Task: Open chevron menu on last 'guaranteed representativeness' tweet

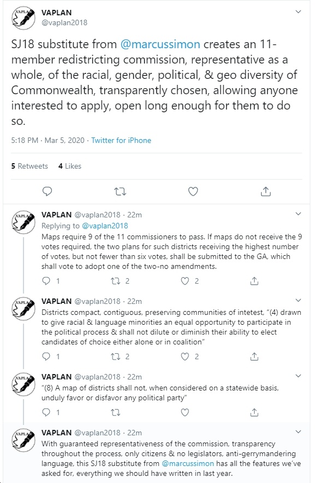Action: pos(298,432)
